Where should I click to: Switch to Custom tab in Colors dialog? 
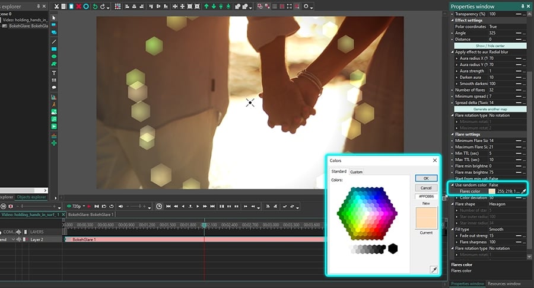356,172
